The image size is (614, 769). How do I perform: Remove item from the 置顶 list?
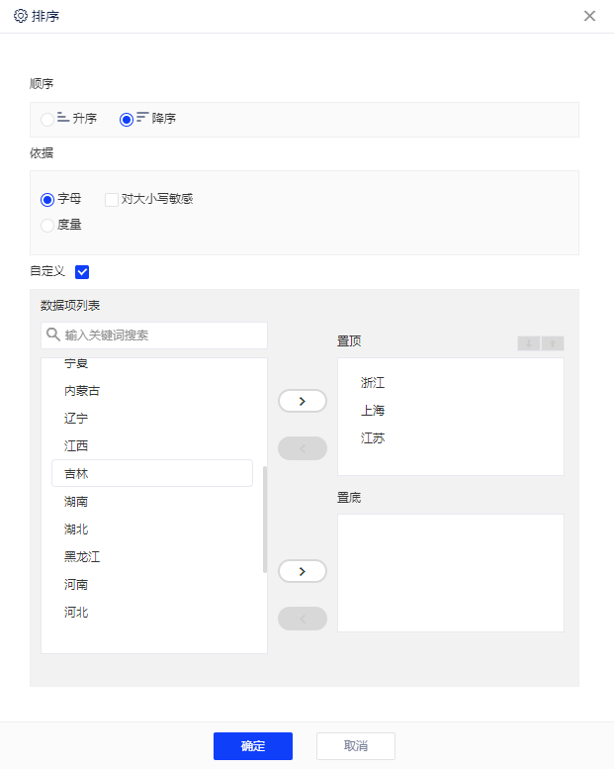[303, 448]
